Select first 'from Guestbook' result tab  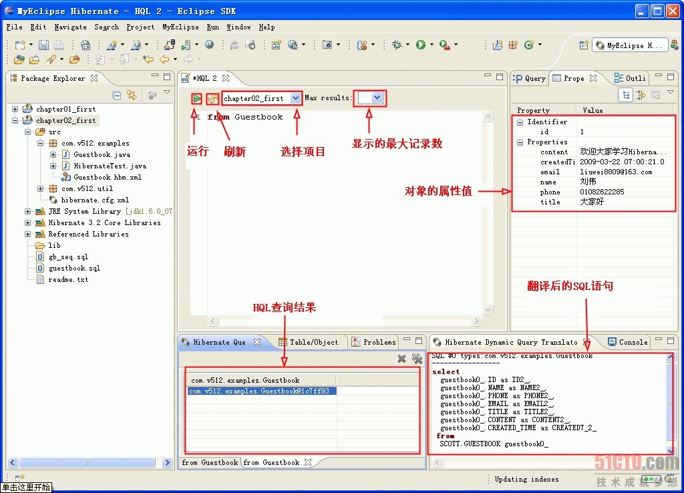pos(210,462)
